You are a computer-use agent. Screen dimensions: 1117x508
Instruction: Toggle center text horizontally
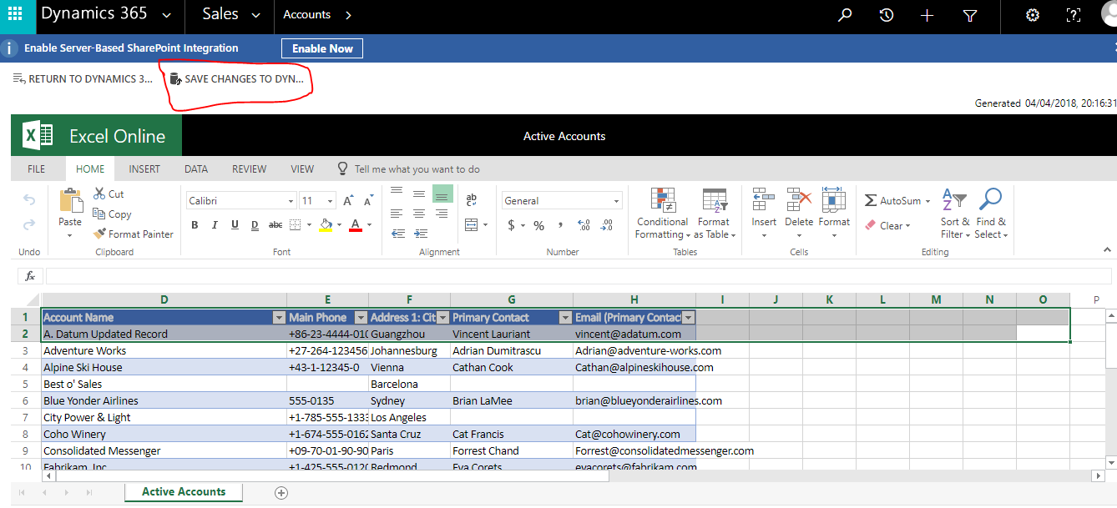(419, 214)
